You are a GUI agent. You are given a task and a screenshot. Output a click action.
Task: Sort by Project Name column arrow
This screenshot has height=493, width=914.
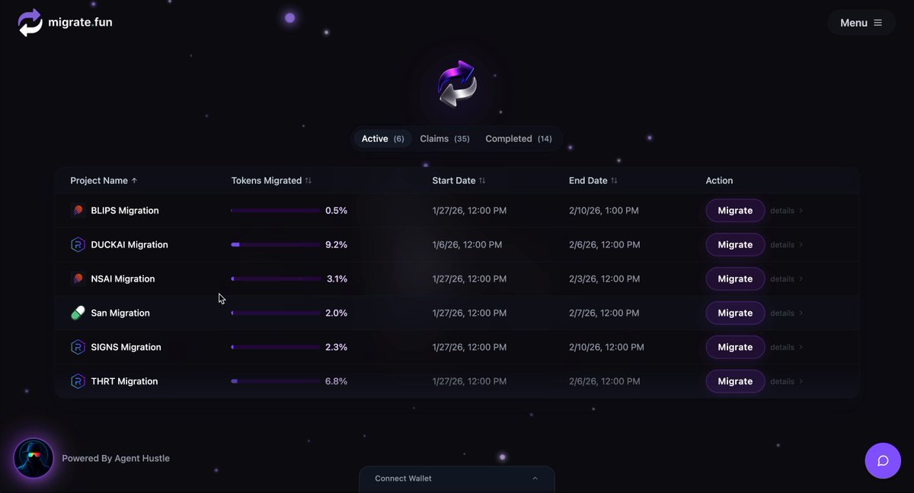pyautogui.click(x=134, y=181)
